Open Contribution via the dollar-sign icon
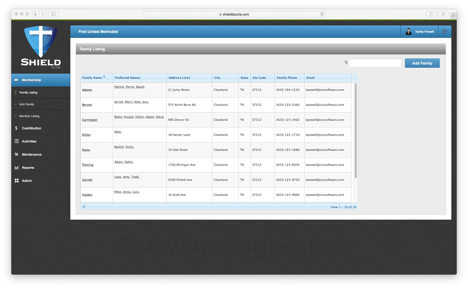Viewport: 468px width, 288px height. coord(17,128)
